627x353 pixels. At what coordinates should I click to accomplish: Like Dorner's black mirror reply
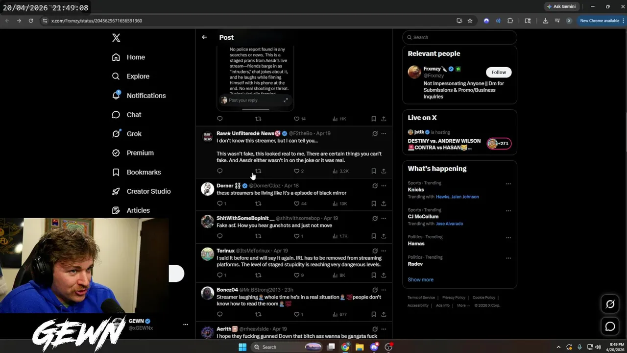300,203
